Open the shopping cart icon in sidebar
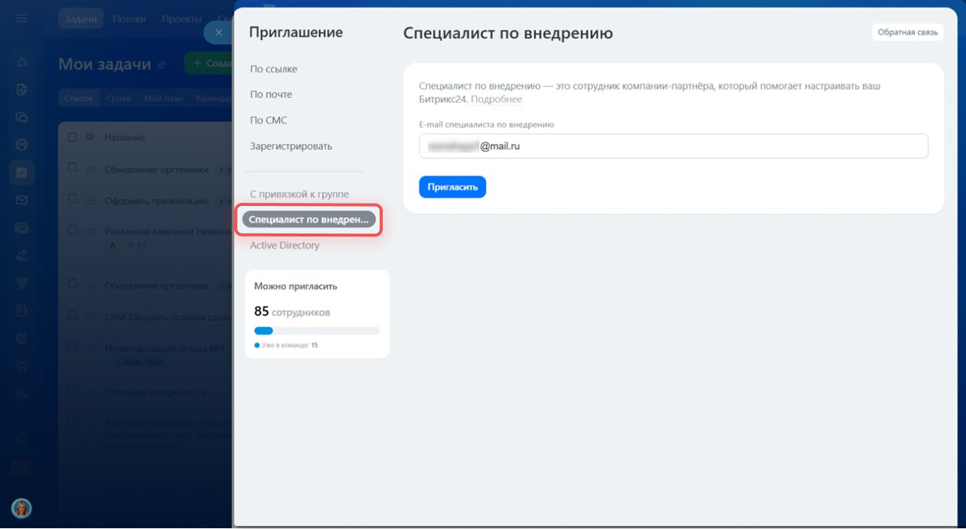The image size is (966, 529). [x=21, y=364]
